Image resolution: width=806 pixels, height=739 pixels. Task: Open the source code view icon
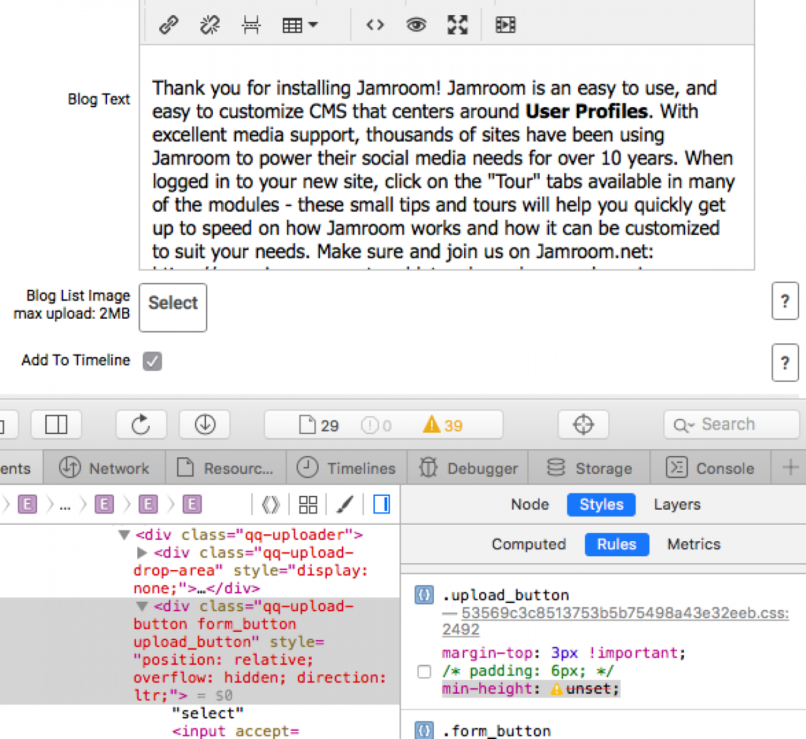(x=375, y=25)
